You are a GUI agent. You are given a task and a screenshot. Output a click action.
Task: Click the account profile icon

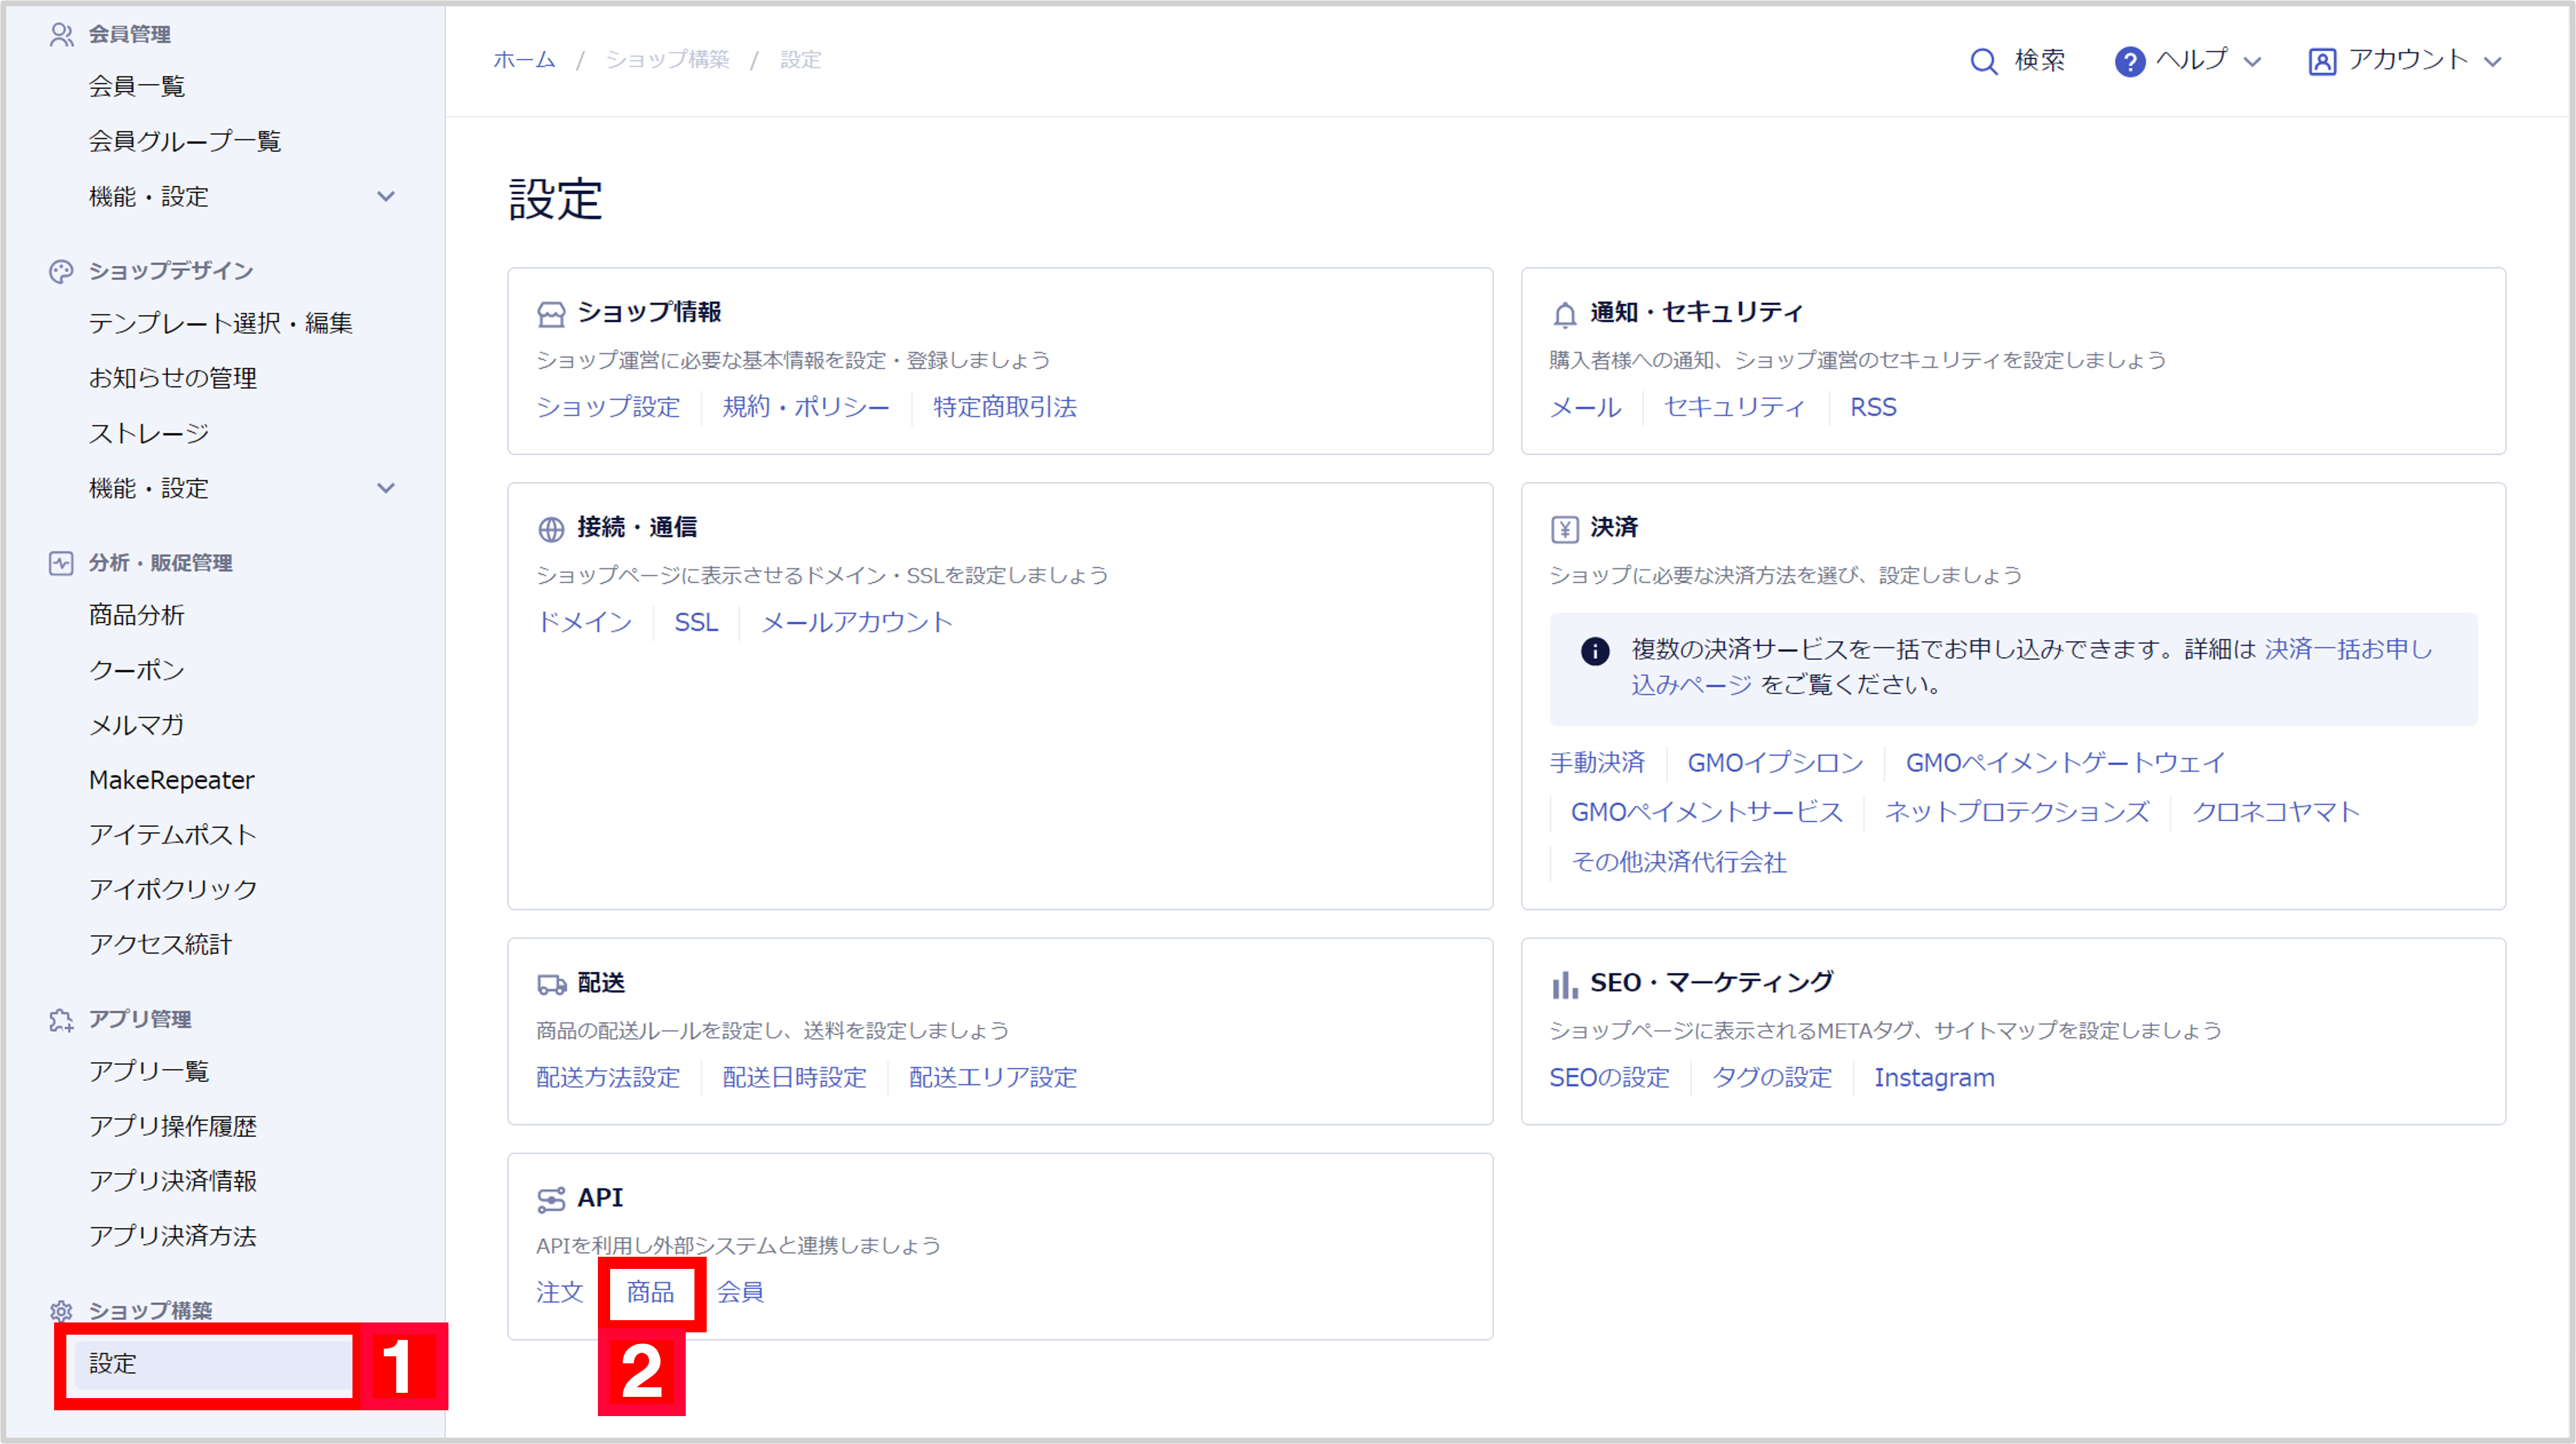coord(2321,61)
